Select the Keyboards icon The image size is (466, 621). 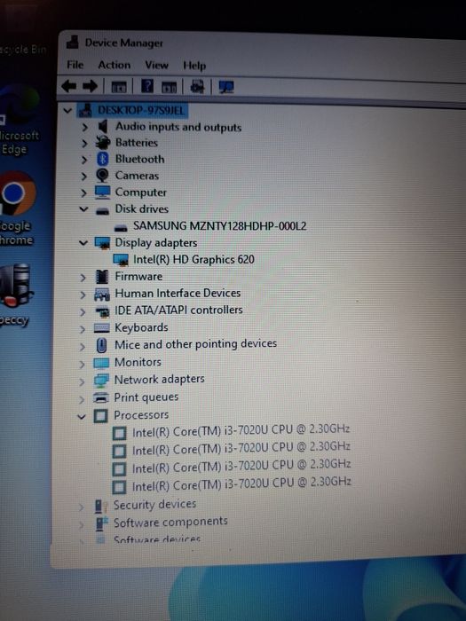(x=101, y=328)
